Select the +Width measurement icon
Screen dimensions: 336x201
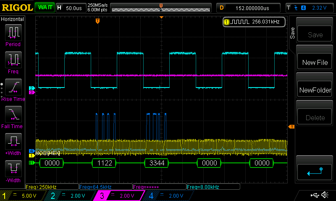[13, 141]
